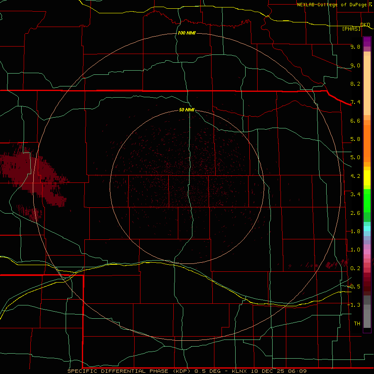The image size is (374, 374).
Task: Click the 50 NMI range ring label
Action: pyautogui.click(x=187, y=110)
